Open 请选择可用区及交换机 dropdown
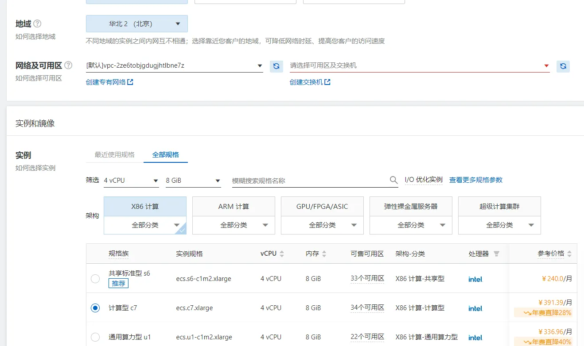The height and width of the screenshot is (346, 584). (x=420, y=66)
